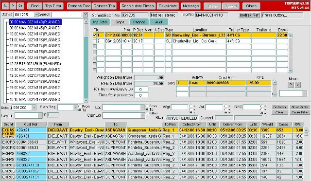
Task: Select the Plan Reg 'To' radio button
Action: (x=80, y=109)
